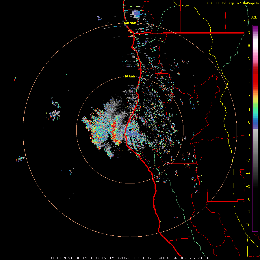Click the black radar site dot

tap(130, 130)
